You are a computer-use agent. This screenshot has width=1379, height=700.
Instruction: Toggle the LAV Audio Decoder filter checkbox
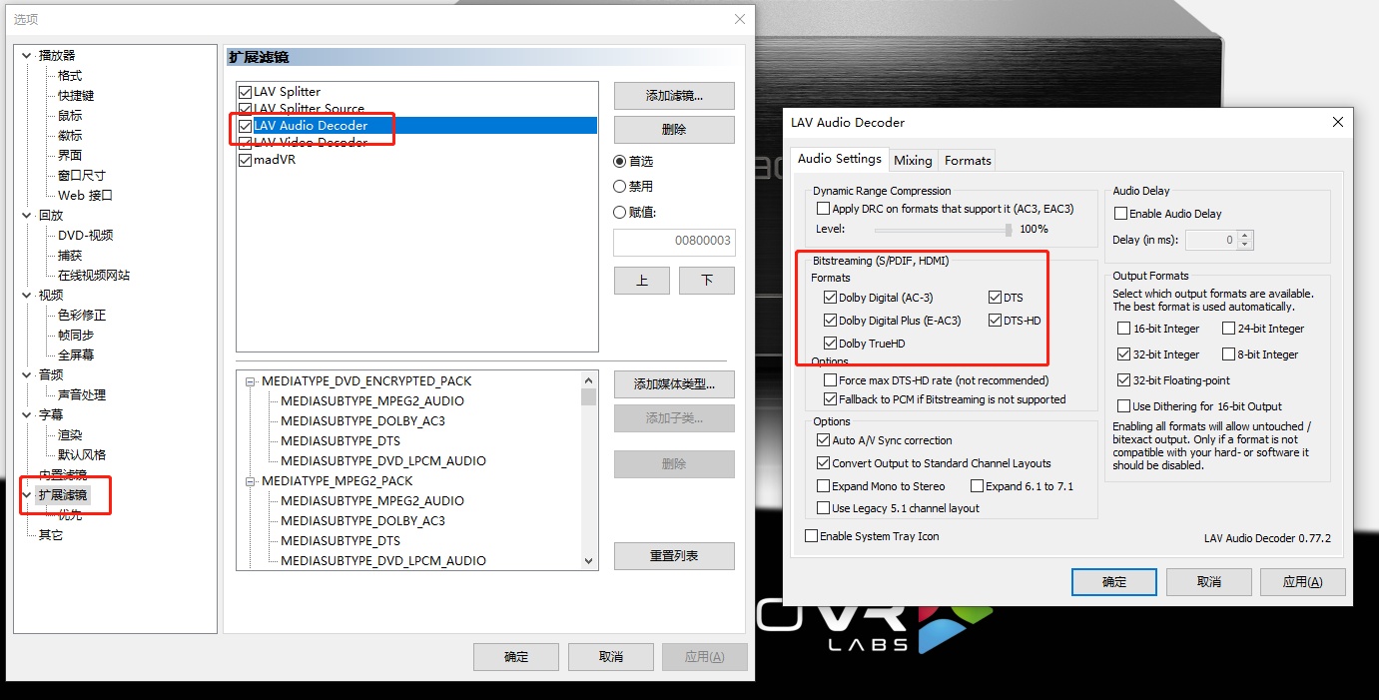[x=246, y=126]
